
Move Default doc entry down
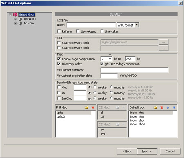(x=174, y=107)
